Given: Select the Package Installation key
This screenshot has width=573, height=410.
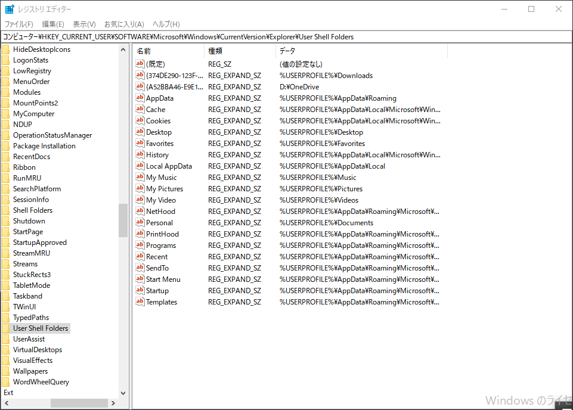Looking at the screenshot, I should tap(44, 146).
